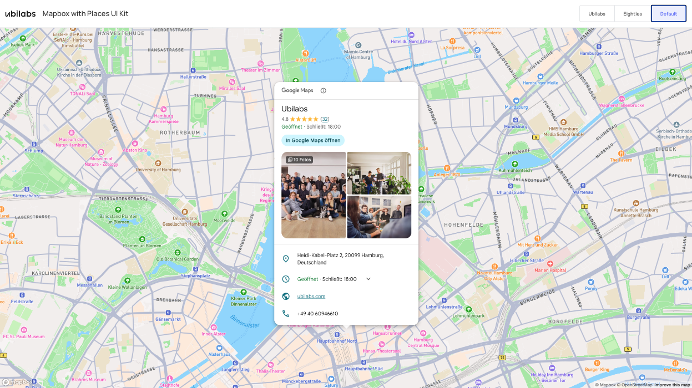This screenshot has height=388, width=692.
Task: Click the Kleiner Park Binnenalster marker
Action: pyautogui.click(x=244, y=292)
